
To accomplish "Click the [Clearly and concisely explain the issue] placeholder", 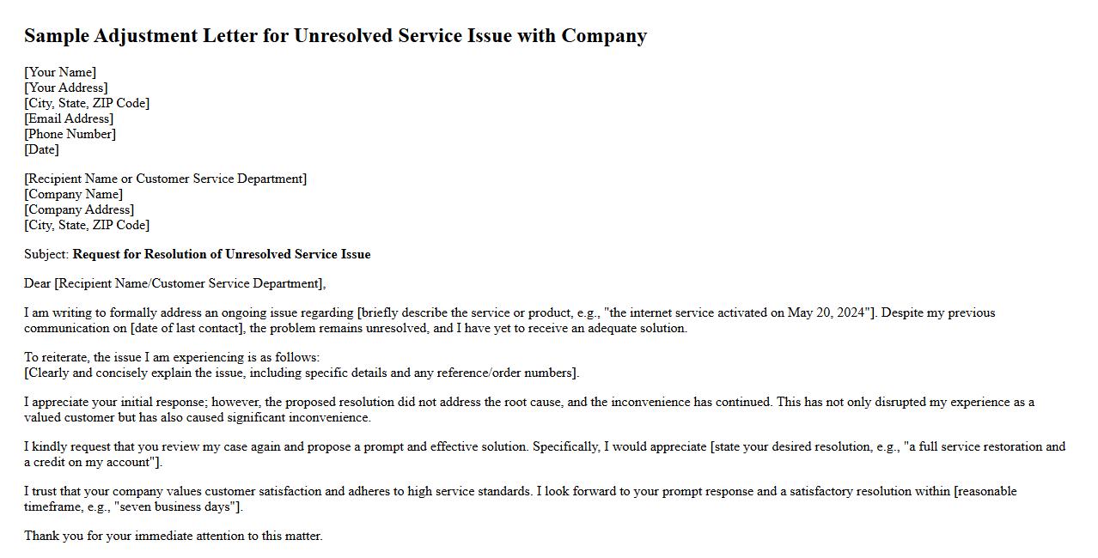I will [x=302, y=373].
